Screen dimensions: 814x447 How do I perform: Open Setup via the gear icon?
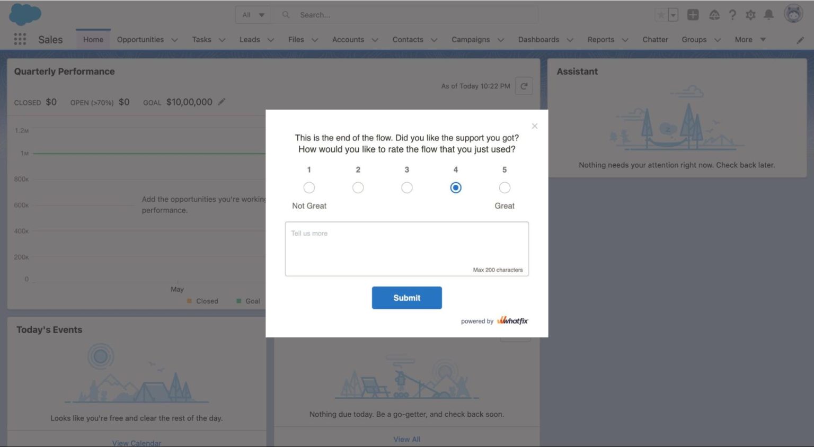tap(750, 14)
